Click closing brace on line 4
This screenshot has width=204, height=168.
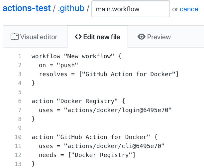click(x=34, y=83)
